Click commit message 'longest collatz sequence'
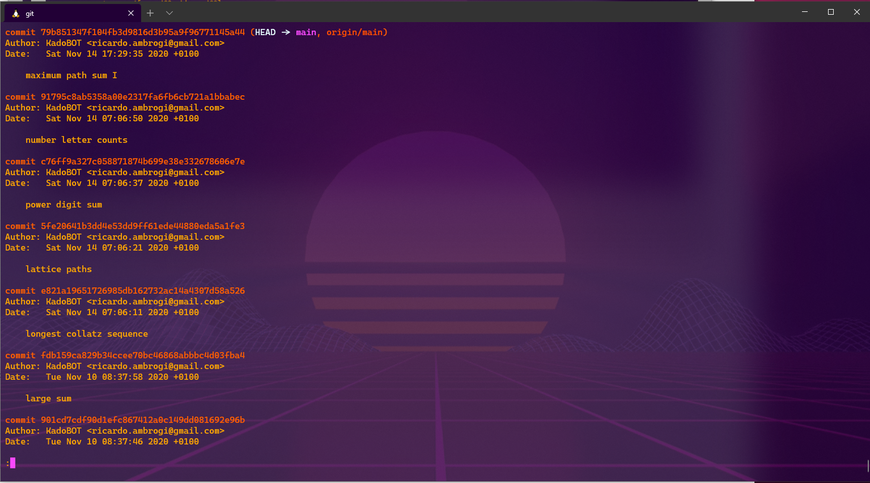 tap(87, 334)
